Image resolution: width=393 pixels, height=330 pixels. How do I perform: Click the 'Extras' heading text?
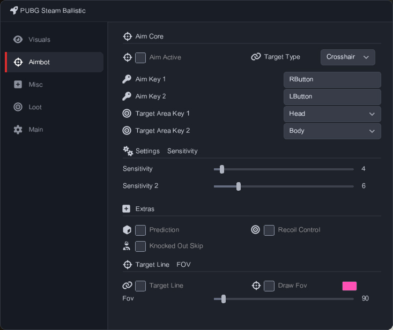click(145, 209)
